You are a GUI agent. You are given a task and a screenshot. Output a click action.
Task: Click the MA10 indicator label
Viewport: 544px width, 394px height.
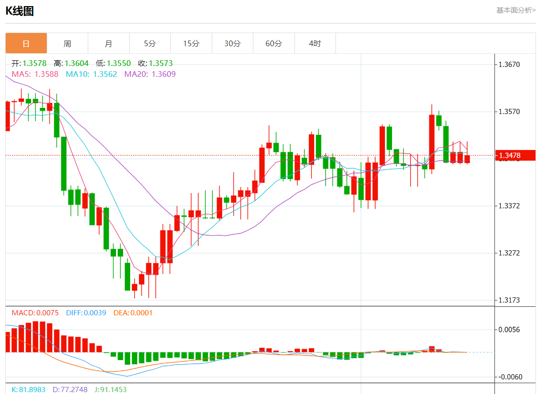point(91,74)
